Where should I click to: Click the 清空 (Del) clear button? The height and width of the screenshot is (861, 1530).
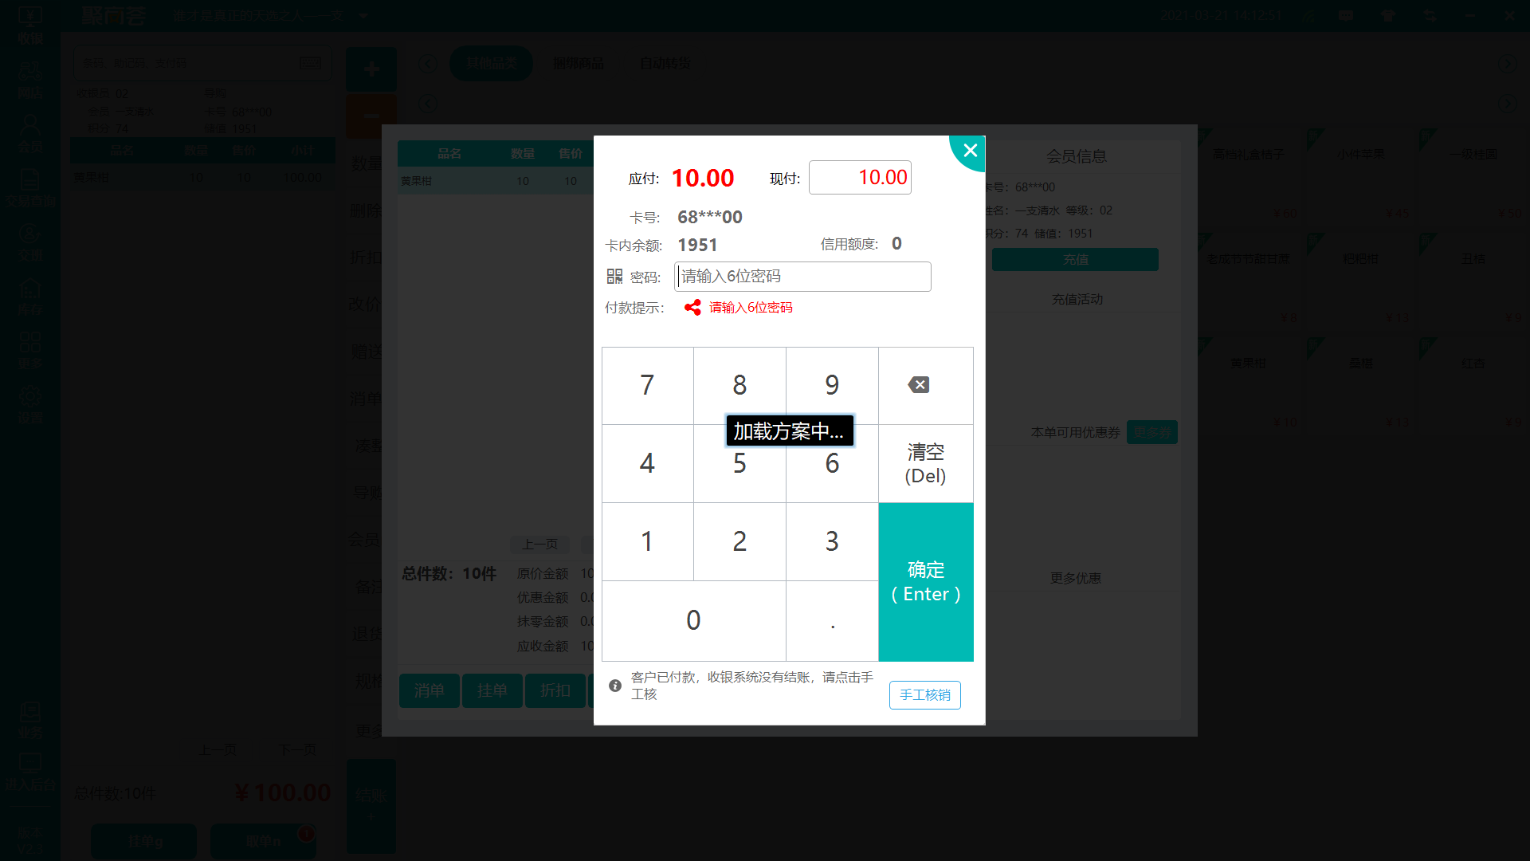coord(925,463)
